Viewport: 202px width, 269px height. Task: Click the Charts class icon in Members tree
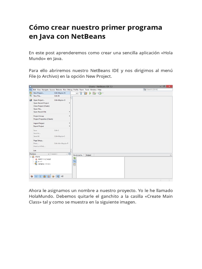pos(33,157)
